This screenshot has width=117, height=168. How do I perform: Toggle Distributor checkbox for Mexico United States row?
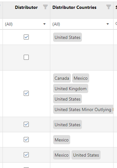coord(26,155)
